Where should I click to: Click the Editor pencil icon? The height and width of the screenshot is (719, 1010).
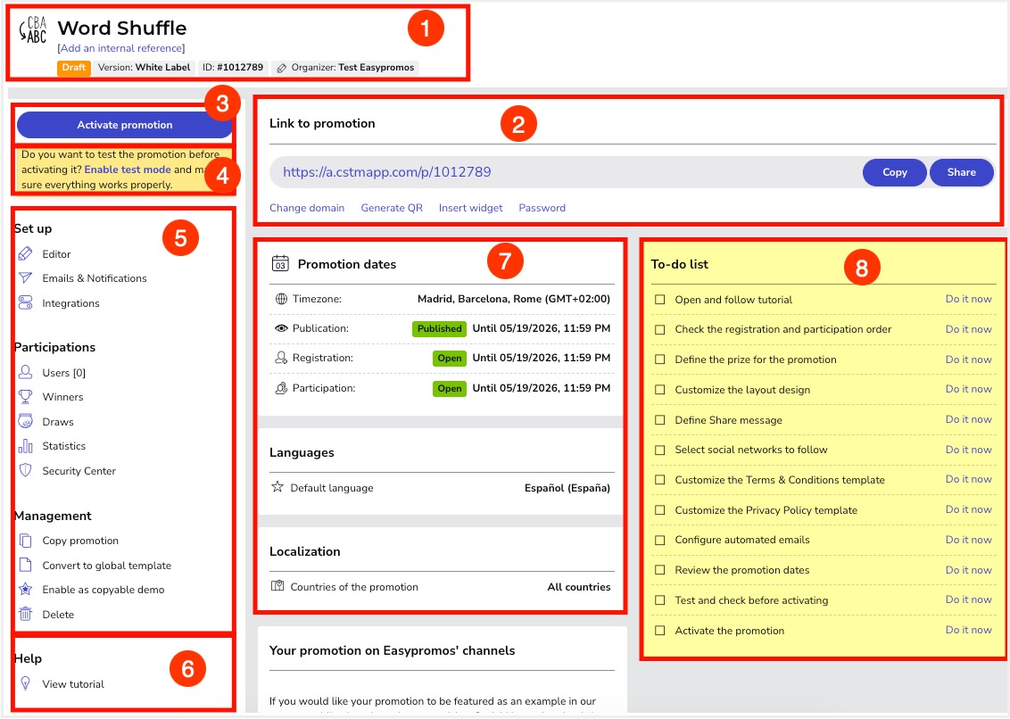(25, 254)
